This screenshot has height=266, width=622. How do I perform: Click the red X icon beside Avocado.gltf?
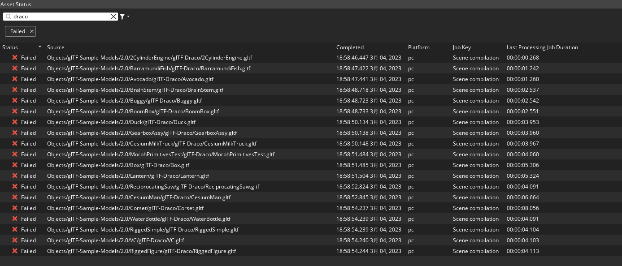[14, 79]
